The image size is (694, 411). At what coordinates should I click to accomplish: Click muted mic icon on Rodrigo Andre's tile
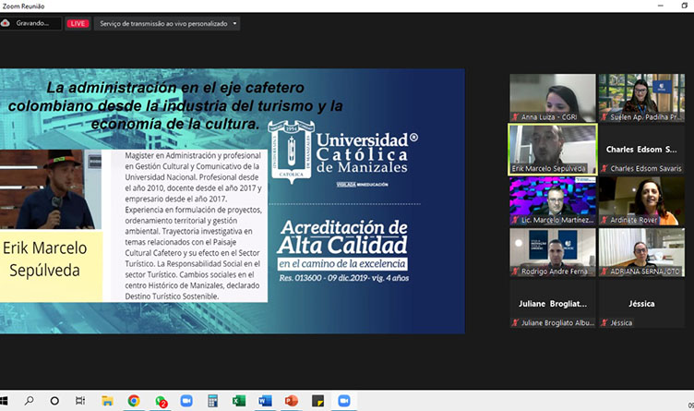pyautogui.click(x=516, y=271)
